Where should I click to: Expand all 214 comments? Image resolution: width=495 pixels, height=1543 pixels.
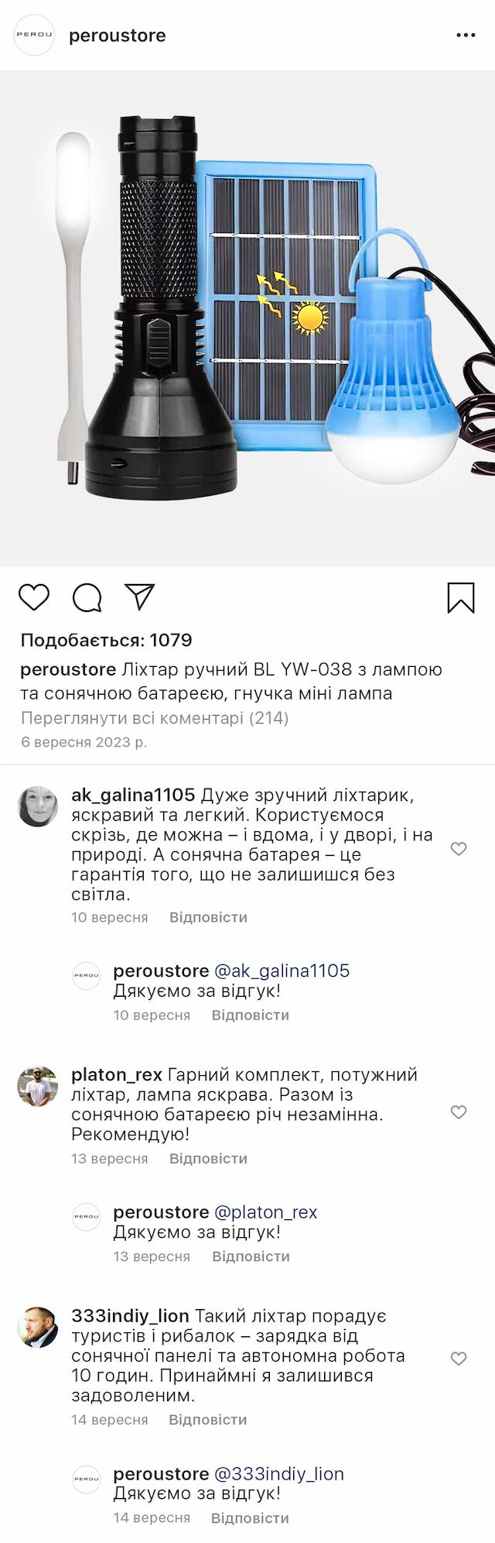[x=155, y=718]
